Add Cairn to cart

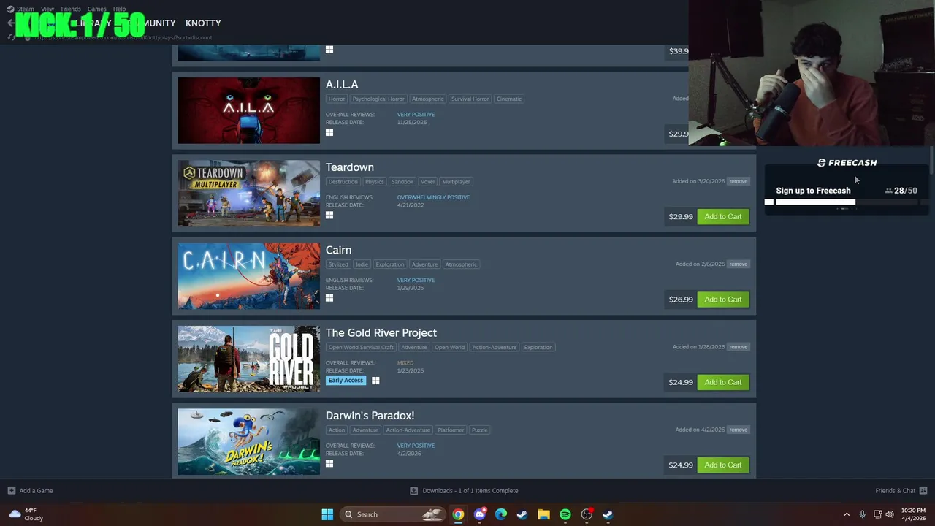point(723,300)
